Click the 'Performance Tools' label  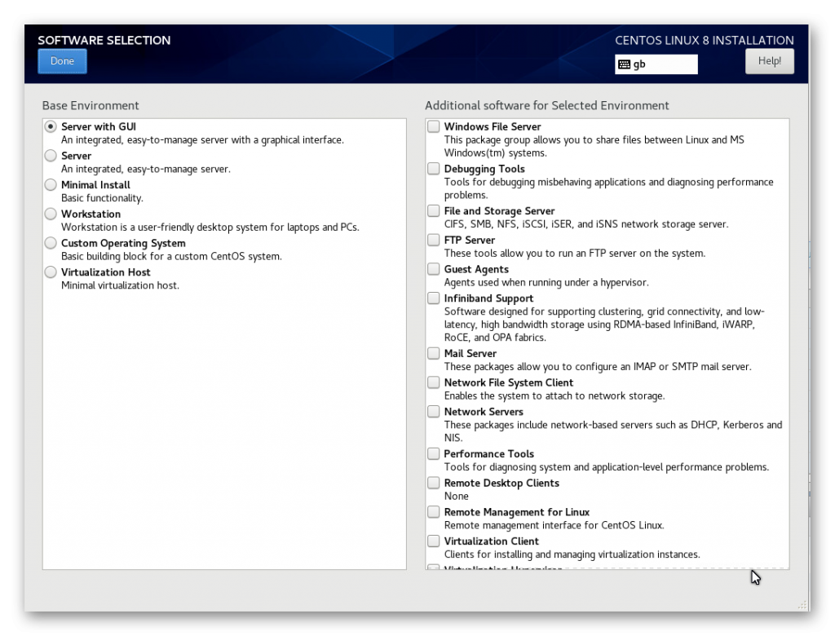coord(489,454)
